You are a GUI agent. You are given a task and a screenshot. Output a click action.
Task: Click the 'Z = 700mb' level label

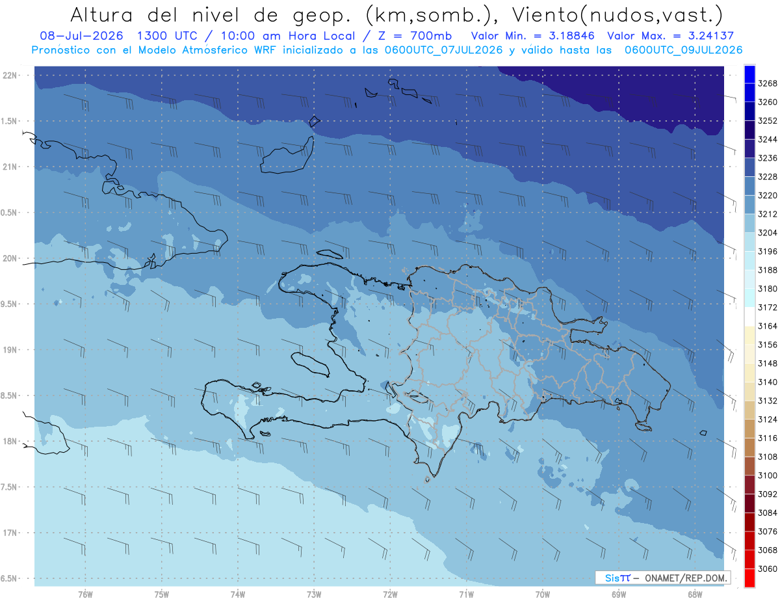pos(414,36)
